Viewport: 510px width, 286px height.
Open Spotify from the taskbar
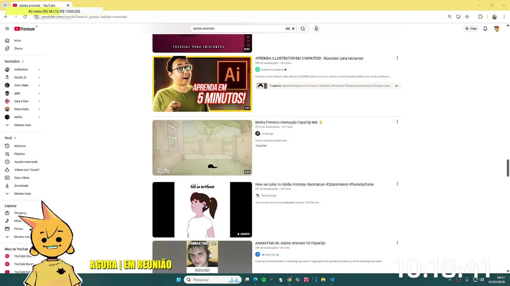(x=264, y=280)
